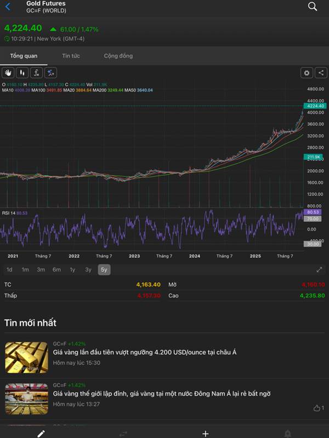Go back using the top-left arrow

click(x=8, y=7)
